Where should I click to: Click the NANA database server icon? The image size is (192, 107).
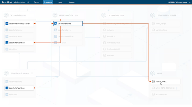[153, 73]
